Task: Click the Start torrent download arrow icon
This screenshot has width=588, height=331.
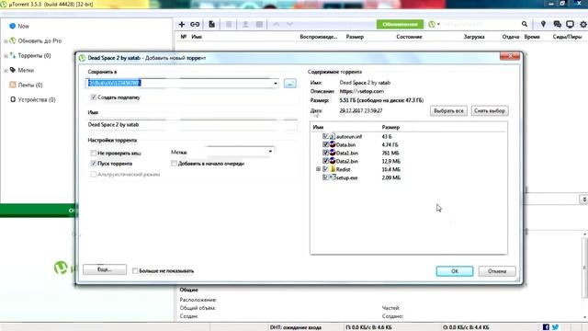Action: (245, 25)
